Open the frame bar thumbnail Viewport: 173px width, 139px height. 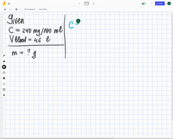(x=86, y=4)
